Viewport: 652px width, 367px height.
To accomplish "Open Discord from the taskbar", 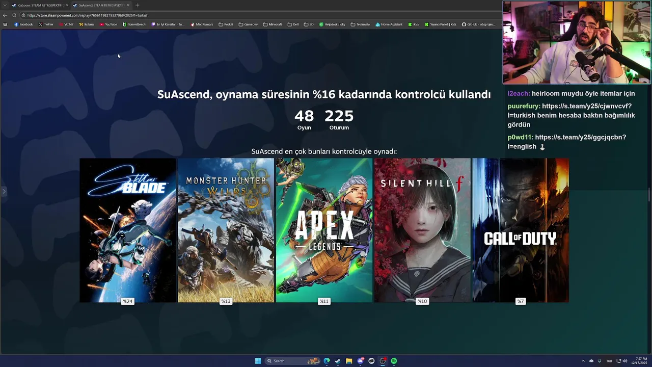I will (360, 361).
